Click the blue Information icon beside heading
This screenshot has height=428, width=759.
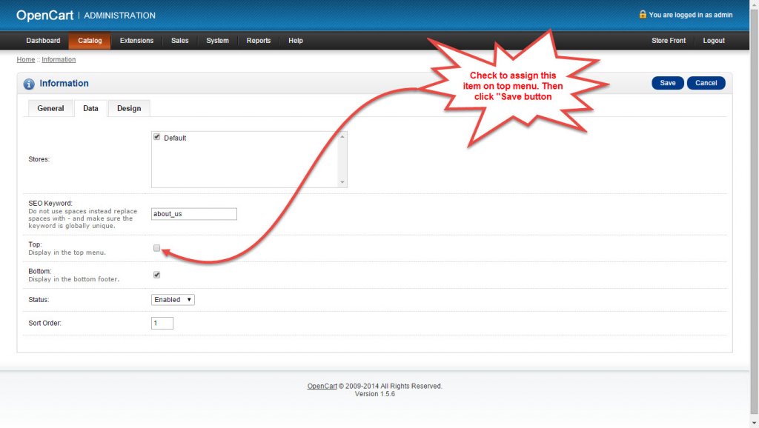[29, 84]
